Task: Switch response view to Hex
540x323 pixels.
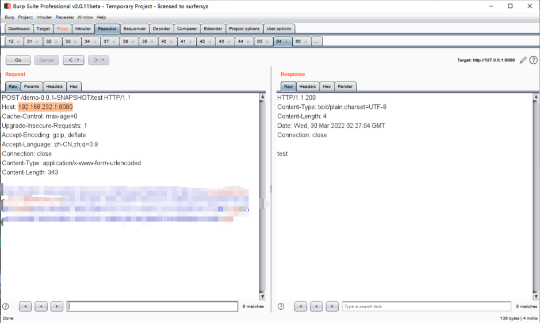Action: (327, 86)
